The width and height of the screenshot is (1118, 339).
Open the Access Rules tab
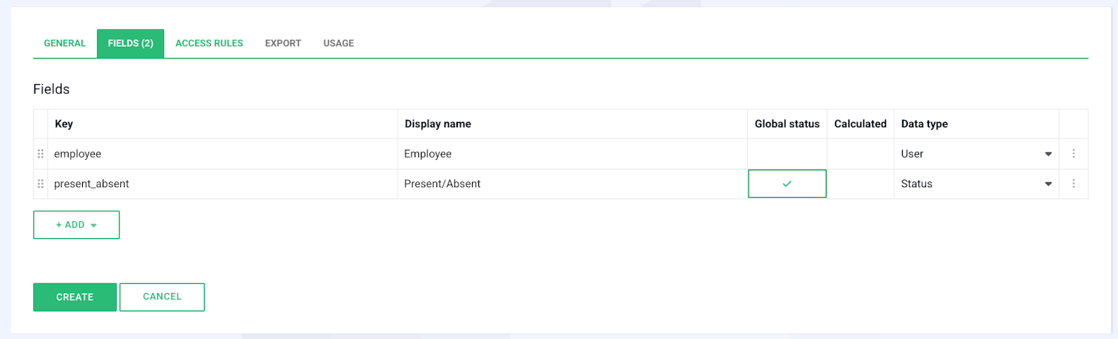click(x=209, y=43)
